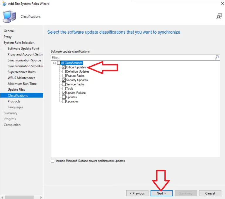Viewport: 225px width, 199px height.
Task: Cancel the wizard
Action: (x=210, y=193)
